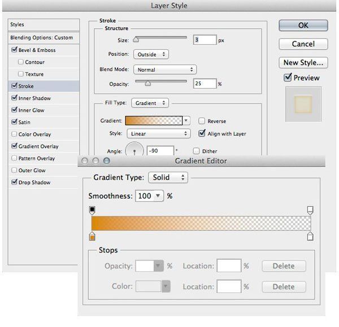Open Blending Options: Custom
This screenshot has height=327, width=339.
tap(44, 38)
